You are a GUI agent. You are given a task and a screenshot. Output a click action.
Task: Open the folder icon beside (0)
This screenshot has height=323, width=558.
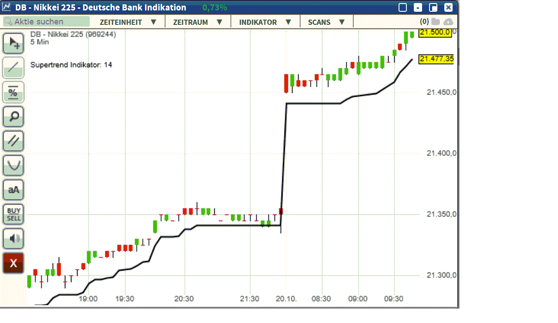[x=436, y=22]
